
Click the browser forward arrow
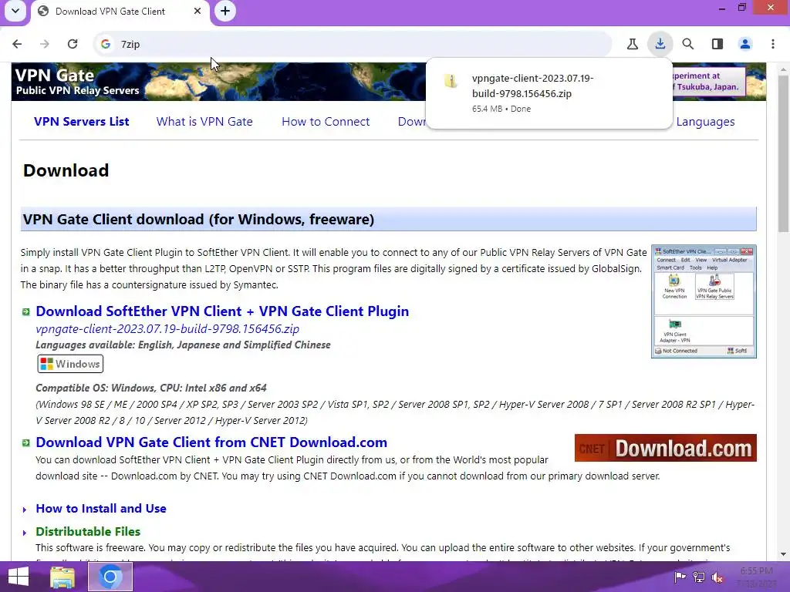[x=44, y=44]
